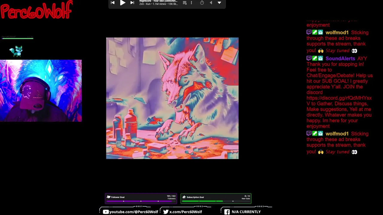Screen dimensions: 383x215
Task: Open the x.com/Perc60Wolf link
Action: pos(186,212)
